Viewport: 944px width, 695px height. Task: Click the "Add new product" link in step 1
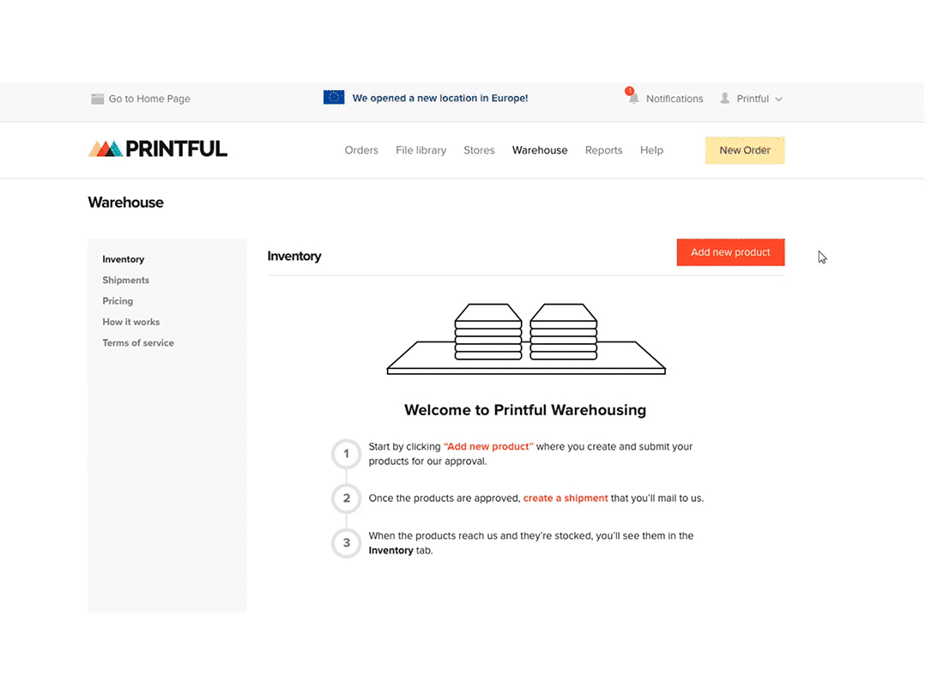488,446
